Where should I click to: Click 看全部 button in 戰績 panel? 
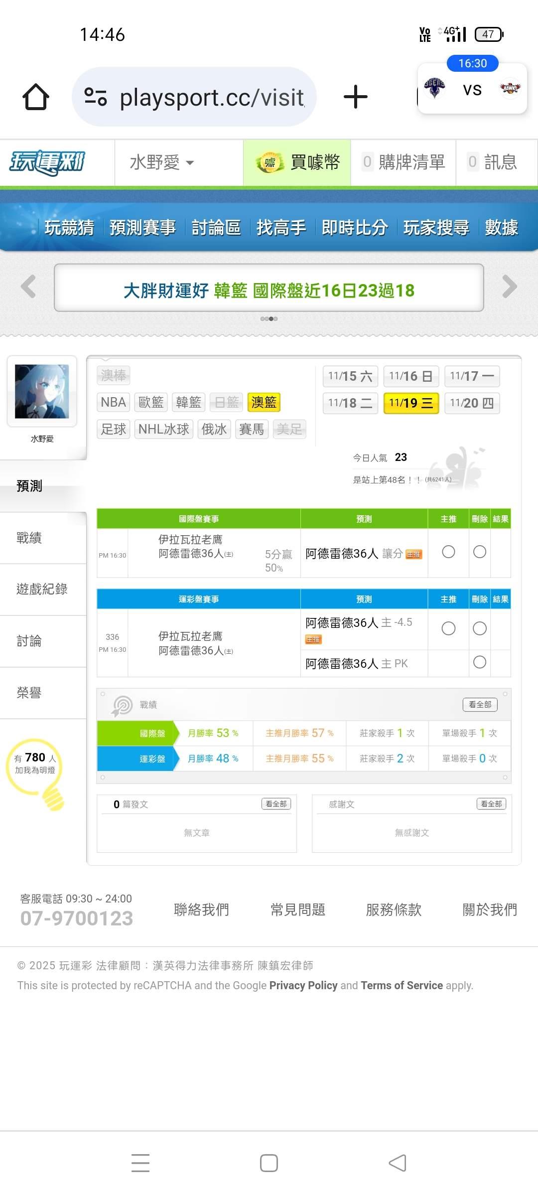pos(480,704)
